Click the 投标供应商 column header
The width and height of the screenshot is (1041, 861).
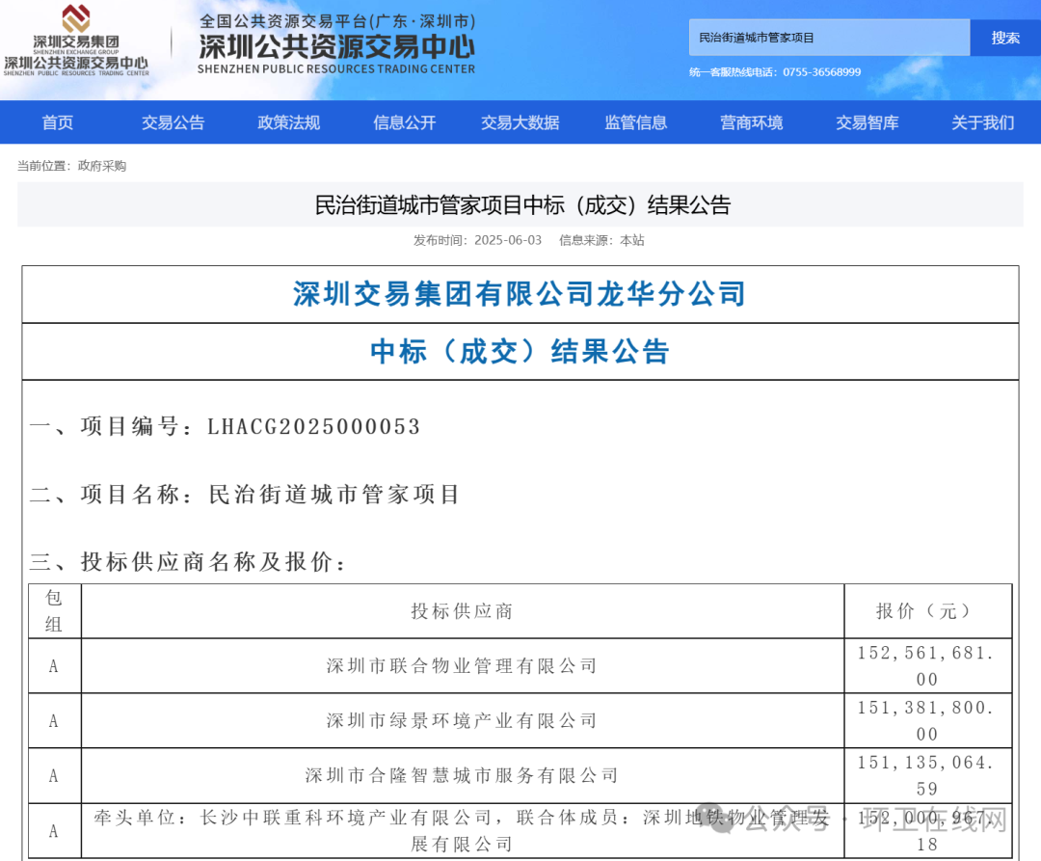pyautogui.click(x=462, y=611)
